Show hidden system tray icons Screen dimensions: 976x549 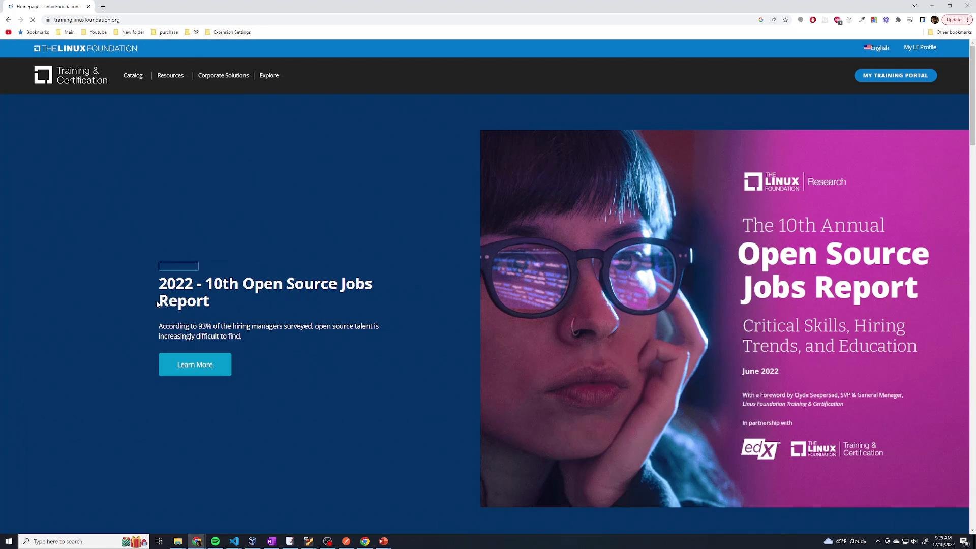(877, 541)
